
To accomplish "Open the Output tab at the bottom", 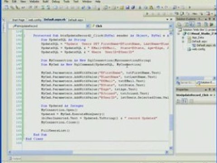I will tap(15, 158).
